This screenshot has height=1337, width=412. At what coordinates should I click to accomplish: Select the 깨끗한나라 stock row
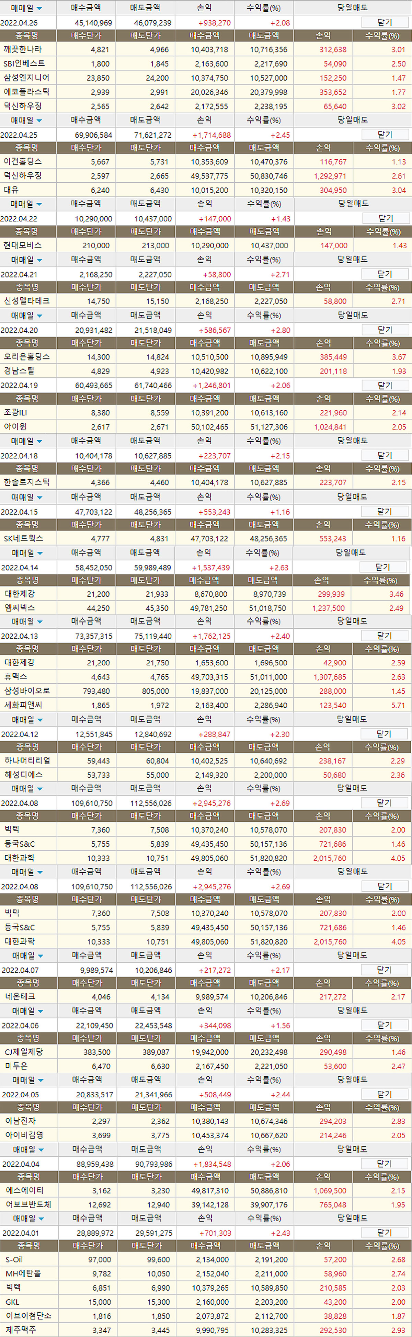coord(23,49)
